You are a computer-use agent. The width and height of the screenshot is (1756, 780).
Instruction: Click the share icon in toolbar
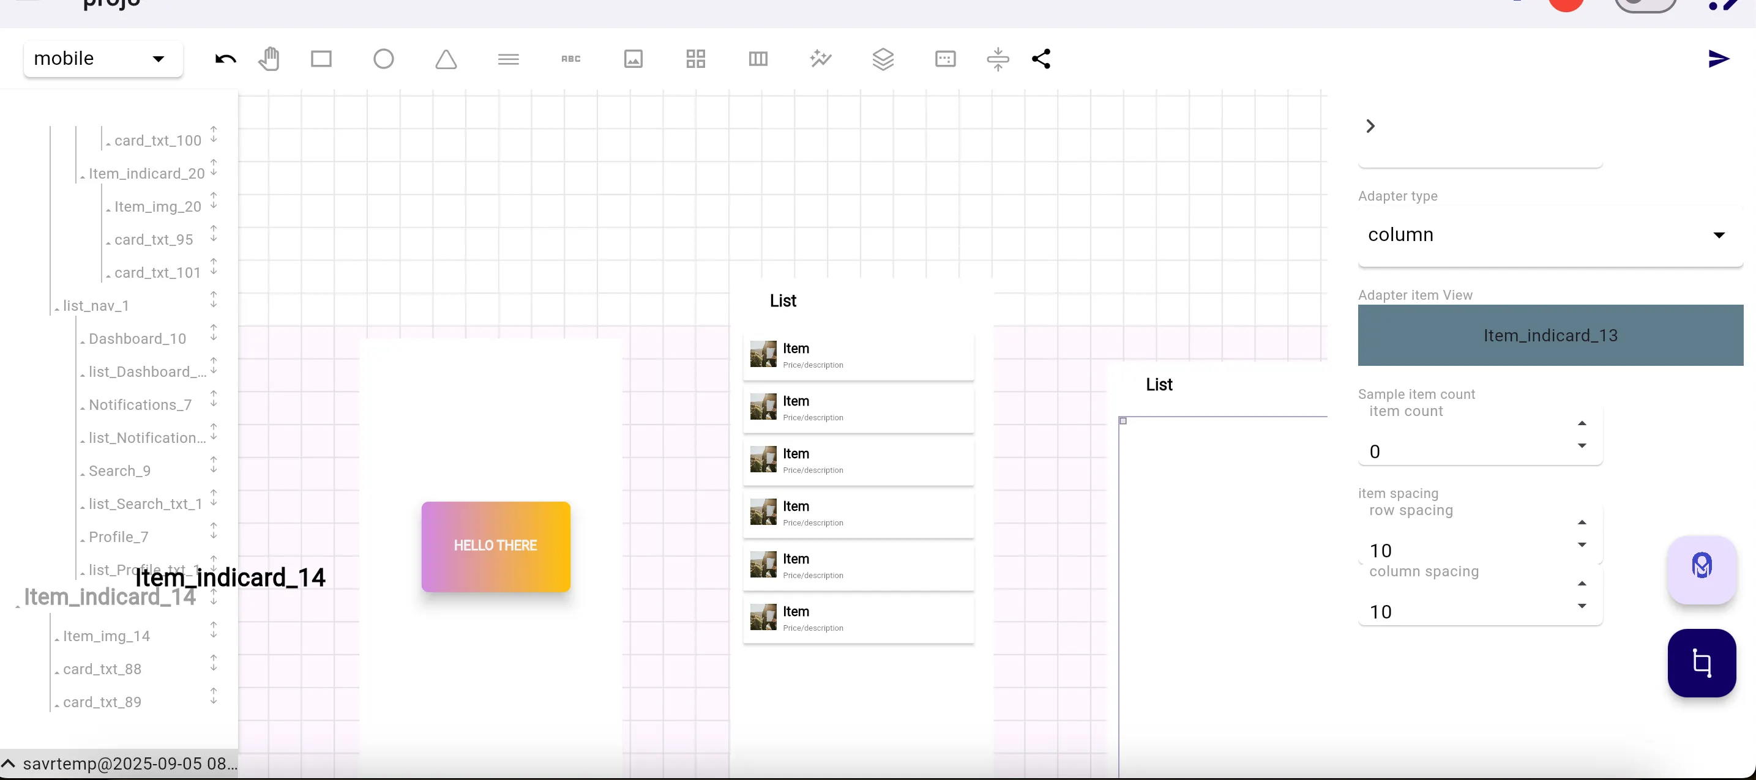click(1041, 59)
